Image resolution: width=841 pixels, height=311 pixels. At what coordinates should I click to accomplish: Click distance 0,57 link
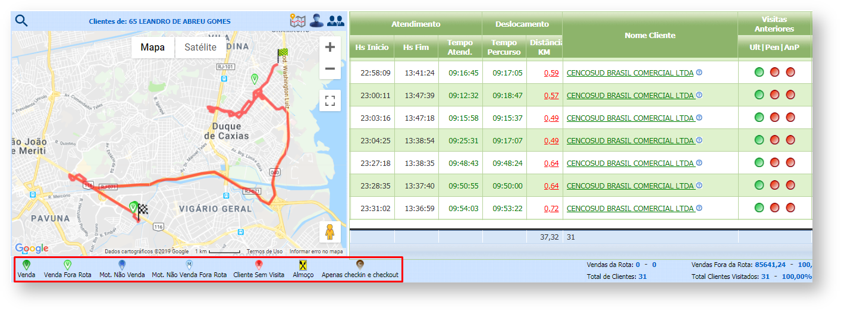click(551, 96)
